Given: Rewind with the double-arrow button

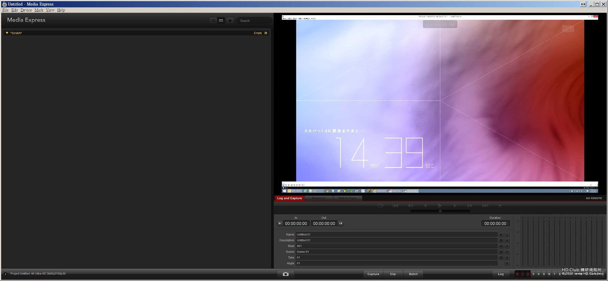Looking at the screenshot, I should coord(410,205).
